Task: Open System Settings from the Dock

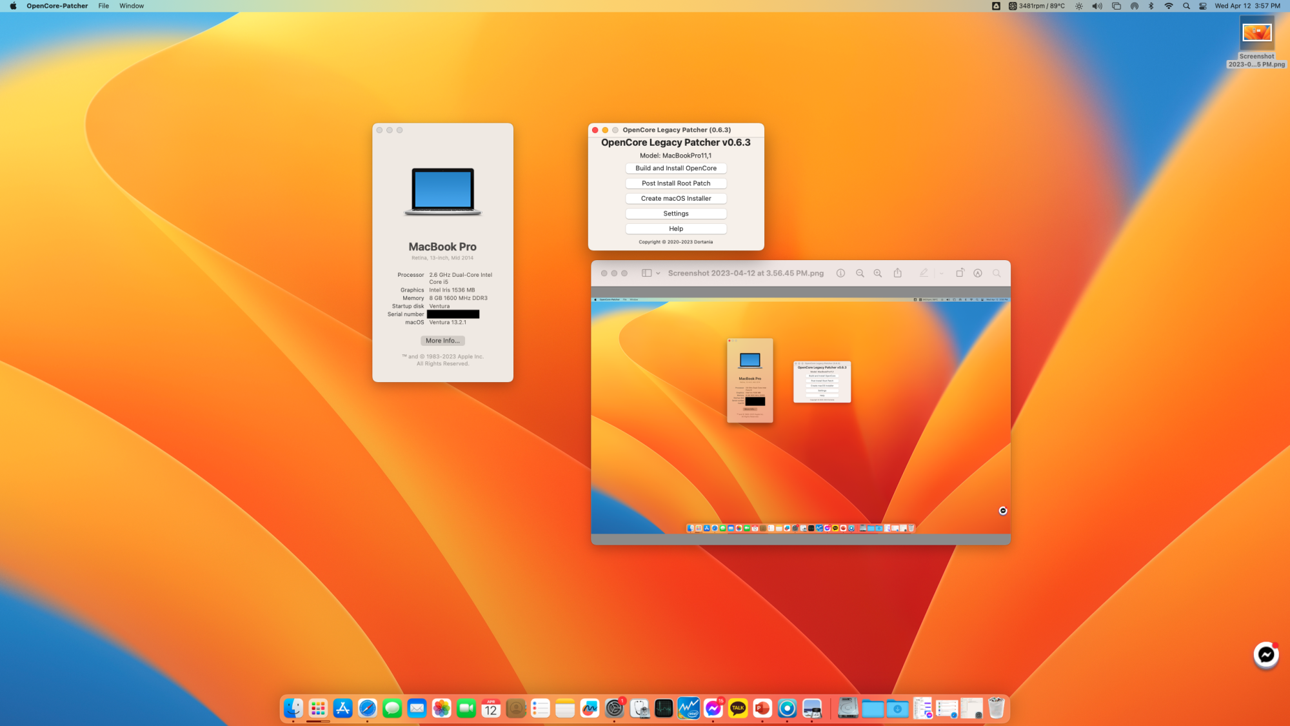Action: tap(615, 709)
